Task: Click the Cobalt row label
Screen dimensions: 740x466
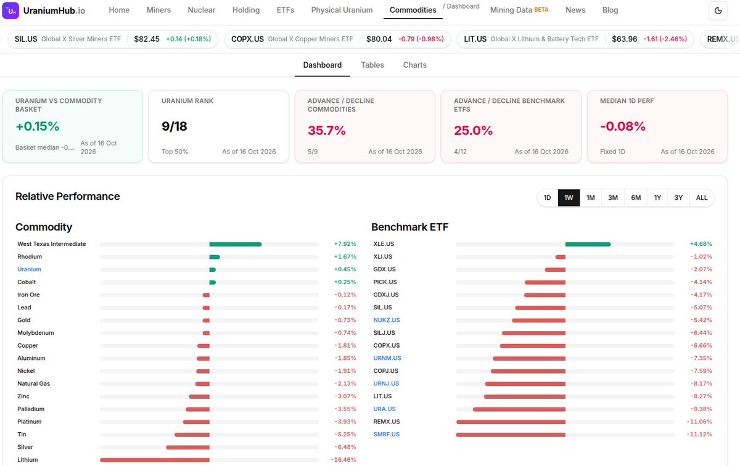Action: point(27,282)
